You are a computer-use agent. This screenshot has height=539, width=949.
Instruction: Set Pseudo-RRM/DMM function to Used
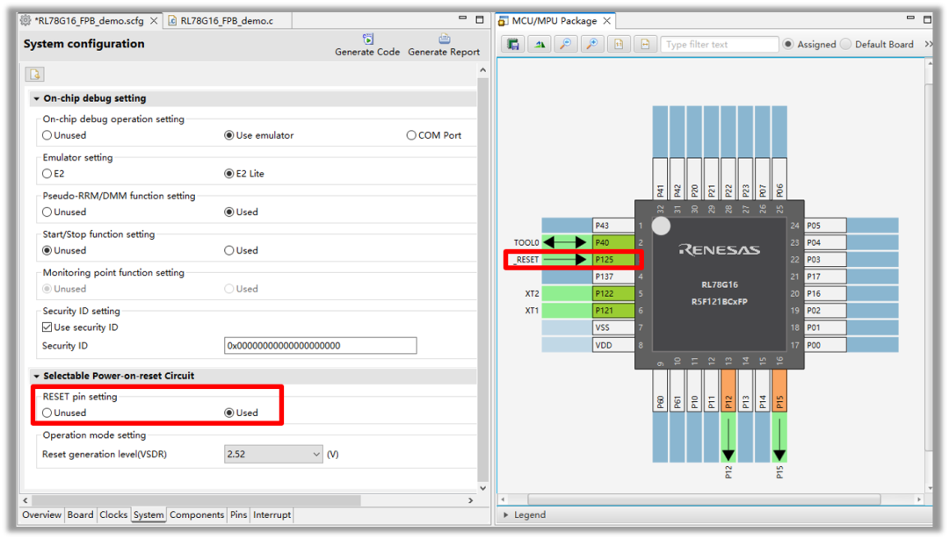tap(229, 212)
